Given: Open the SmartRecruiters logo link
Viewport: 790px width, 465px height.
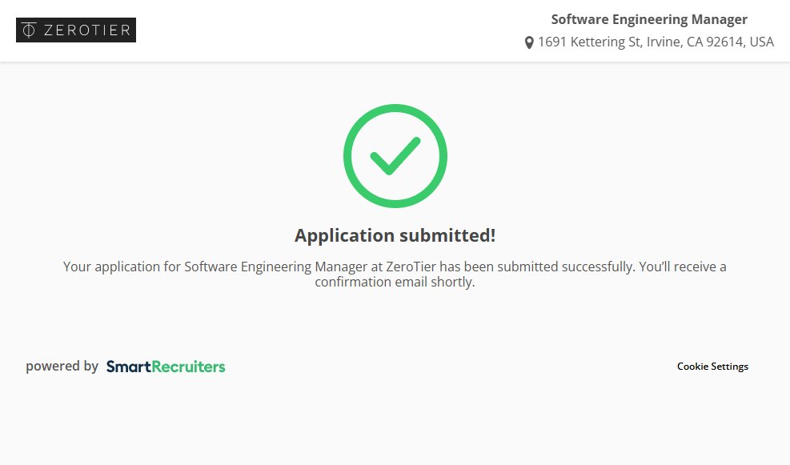Looking at the screenshot, I should 166,367.
